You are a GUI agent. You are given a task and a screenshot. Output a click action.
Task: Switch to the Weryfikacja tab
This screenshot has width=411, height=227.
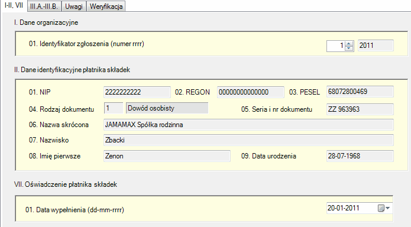pos(106,7)
